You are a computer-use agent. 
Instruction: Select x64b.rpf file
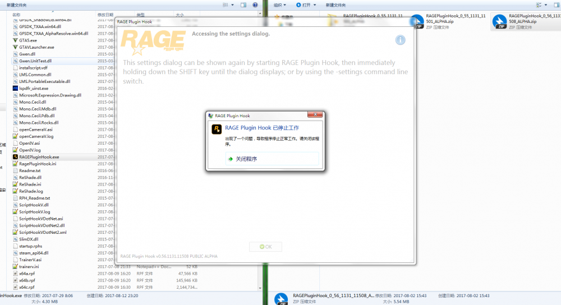(27, 280)
